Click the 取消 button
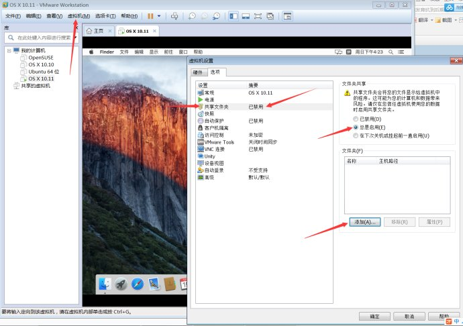Image resolution: width=463 pixels, height=326 pixels. click(409, 316)
